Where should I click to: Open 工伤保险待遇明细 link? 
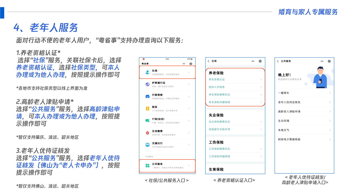(x=219, y=156)
